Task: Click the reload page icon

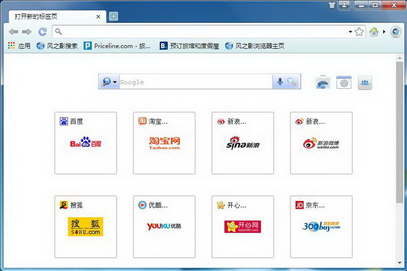Action: pyautogui.click(x=42, y=32)
